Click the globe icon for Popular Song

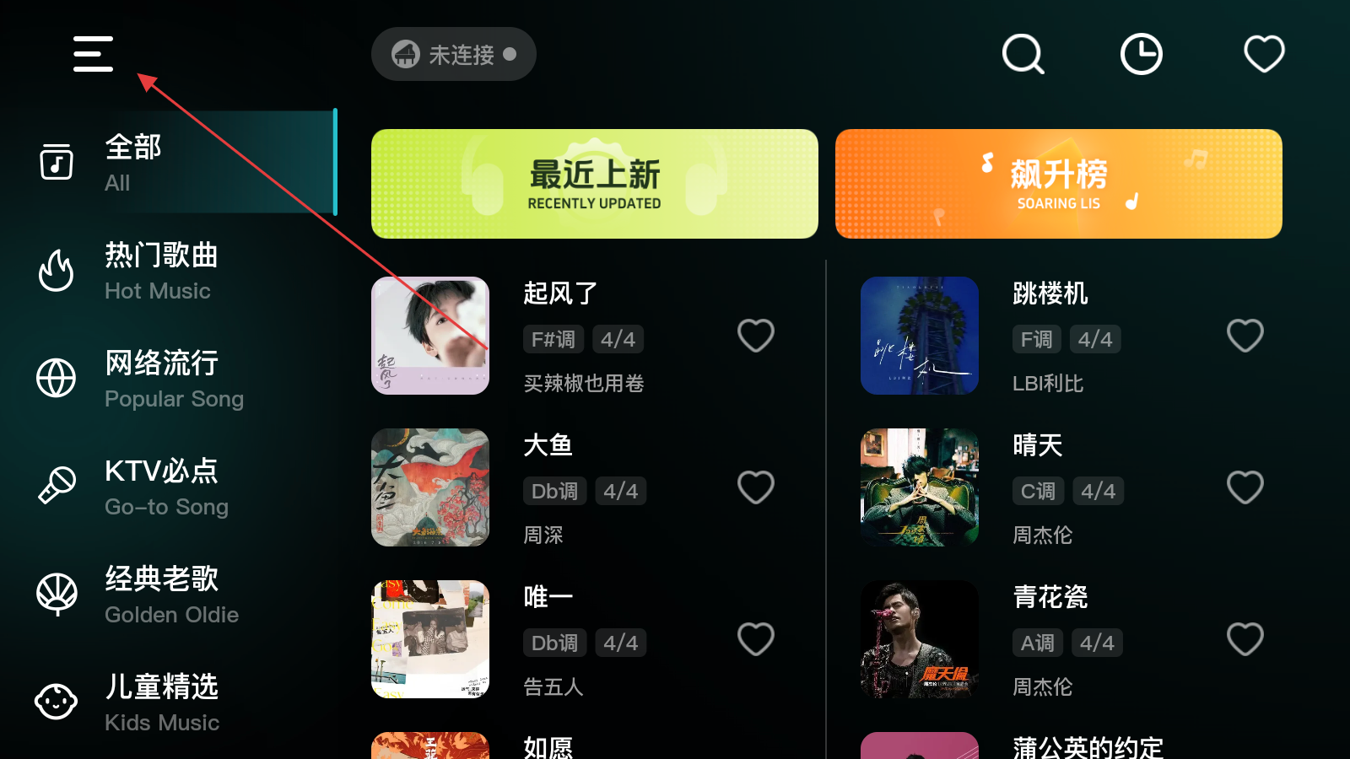[57, 378]
